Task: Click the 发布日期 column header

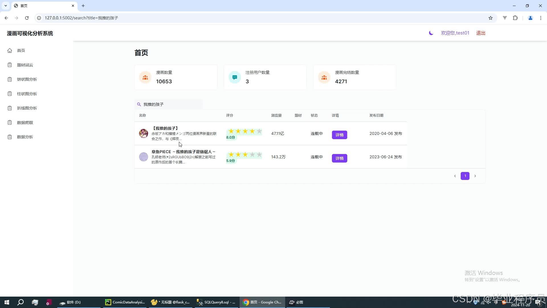Action: (x=376, y=116)
